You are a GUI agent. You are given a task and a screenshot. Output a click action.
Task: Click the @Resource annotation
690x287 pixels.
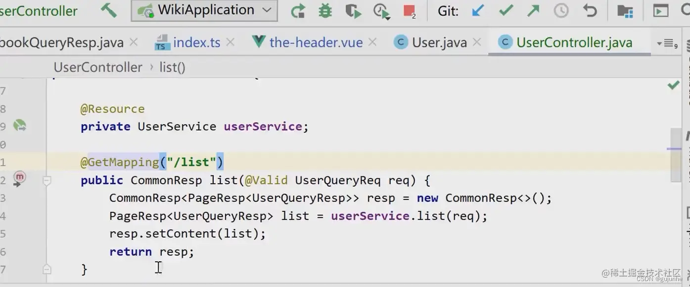pyautogui.click(x=113, y=109)
